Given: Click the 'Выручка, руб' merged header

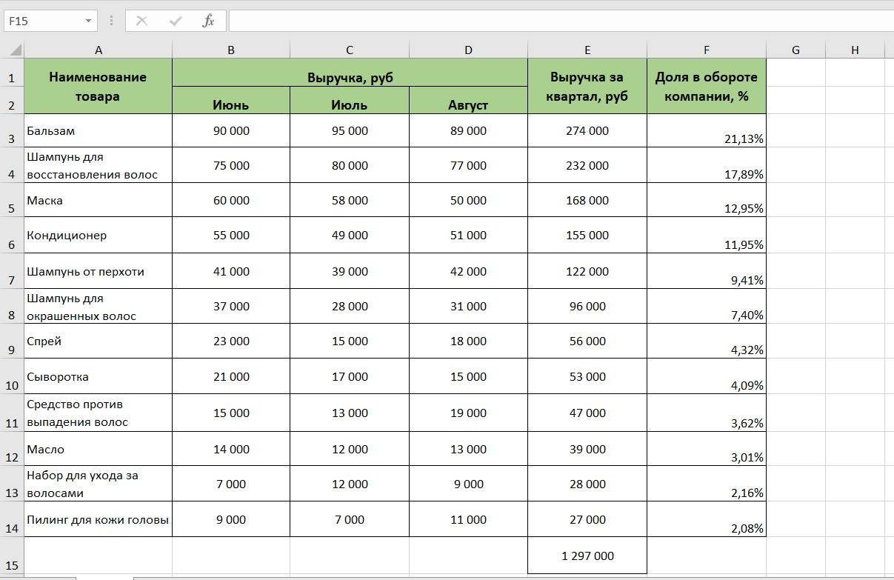Looking at the screenshot, I should click(x=350, y=73).
